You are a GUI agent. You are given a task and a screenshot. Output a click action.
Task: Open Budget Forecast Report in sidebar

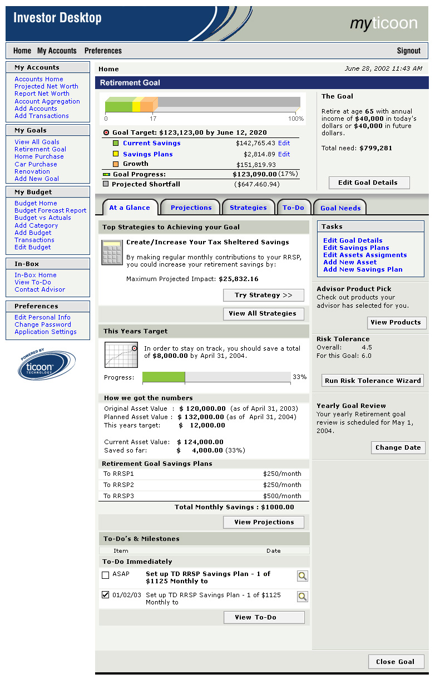50,210
